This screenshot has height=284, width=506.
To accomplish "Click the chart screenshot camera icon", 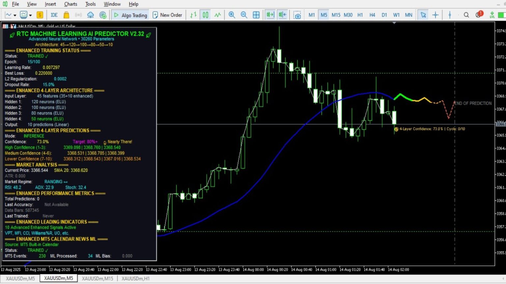I will [x=297, y=15].
